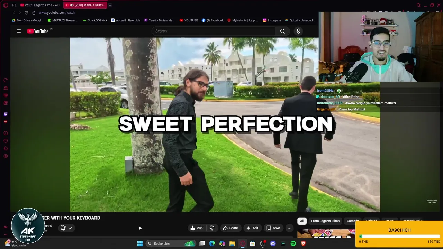The width and height of the screenshot is (443, 249).
Task: Go forward to the next page
Action: coord(20,13)
